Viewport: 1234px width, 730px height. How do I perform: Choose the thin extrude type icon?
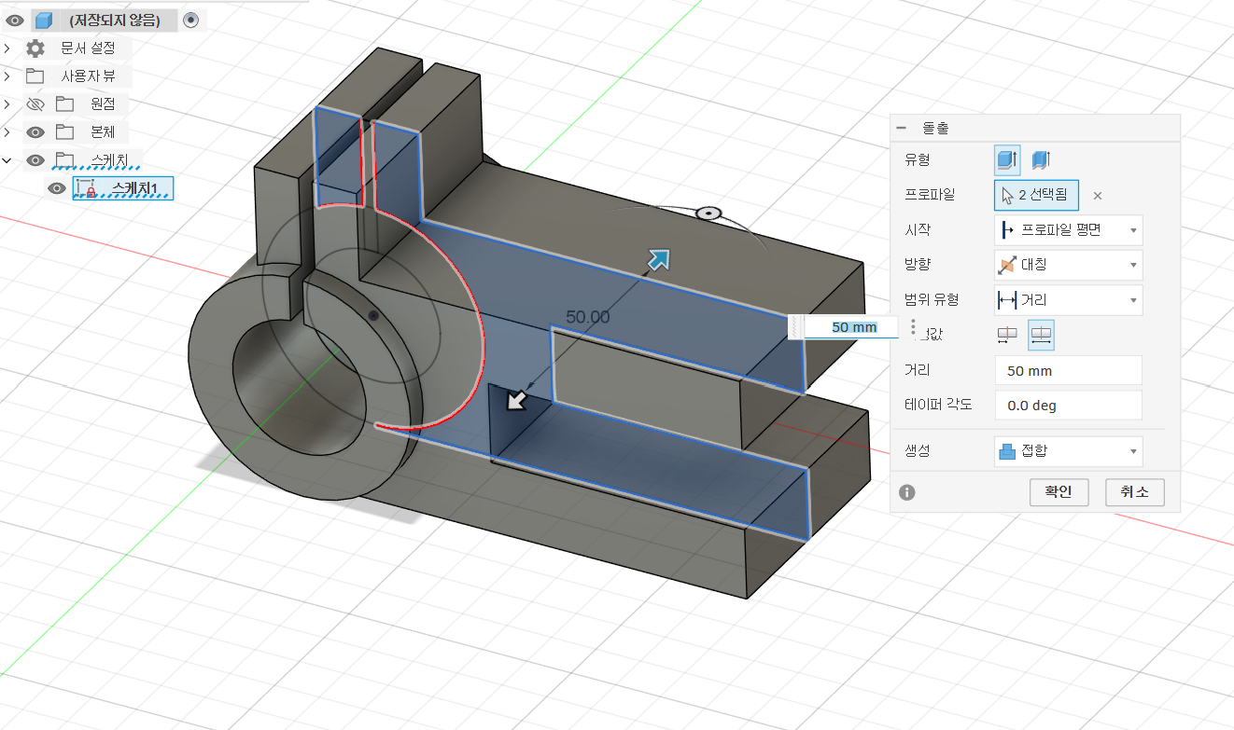point(1041,160)
